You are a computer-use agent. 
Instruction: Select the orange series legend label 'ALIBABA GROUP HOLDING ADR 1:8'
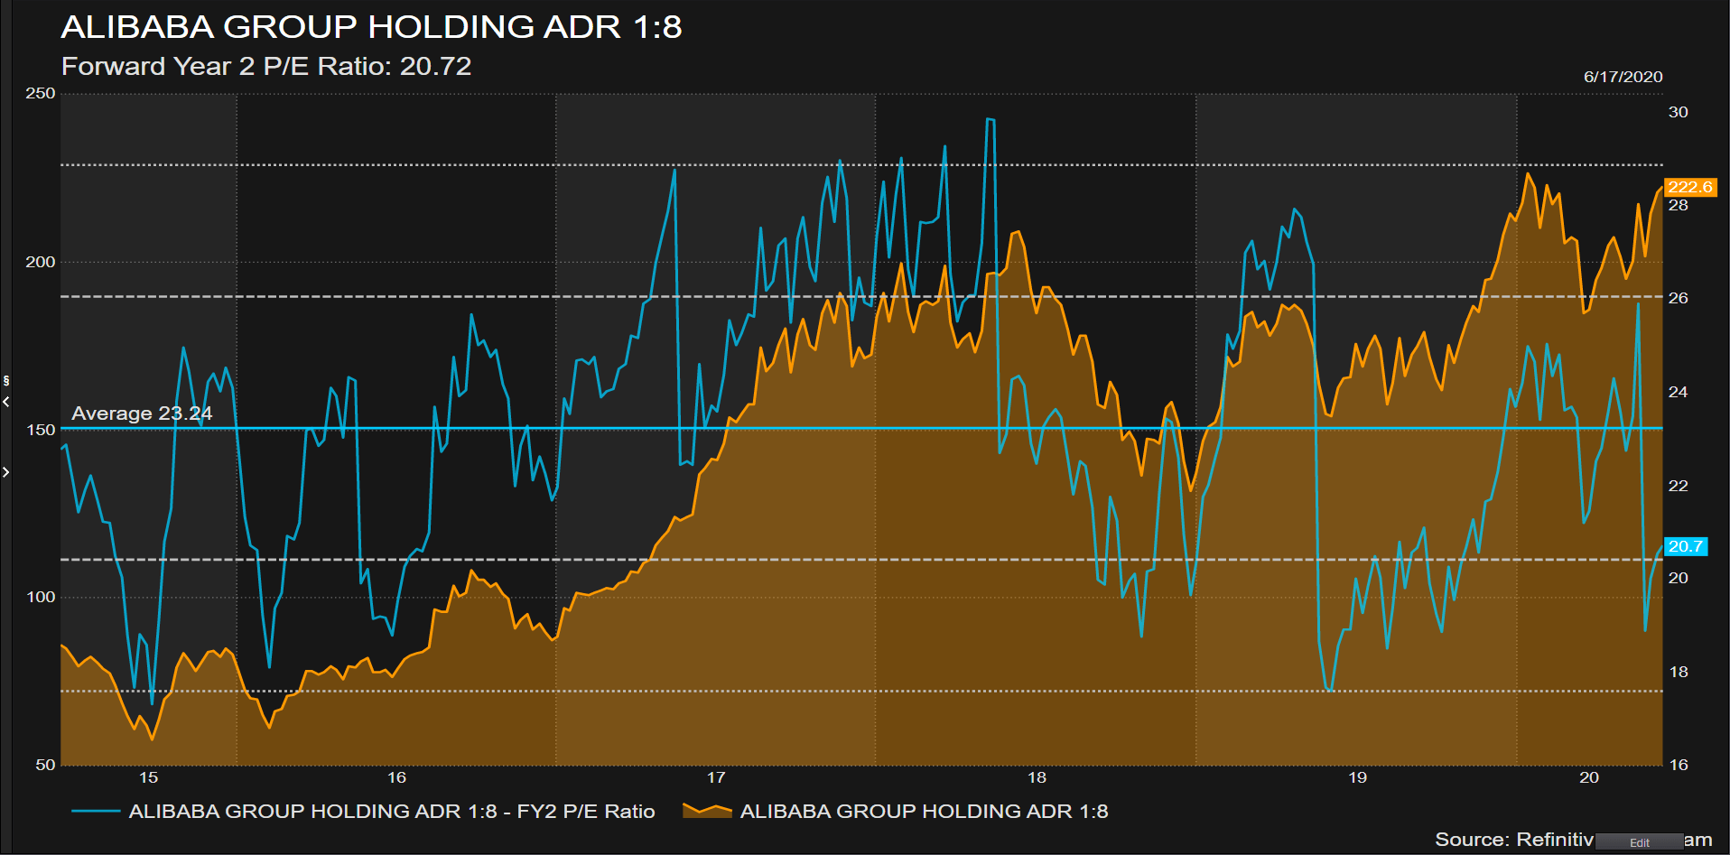pyautogui.click(x=924, y=812)
